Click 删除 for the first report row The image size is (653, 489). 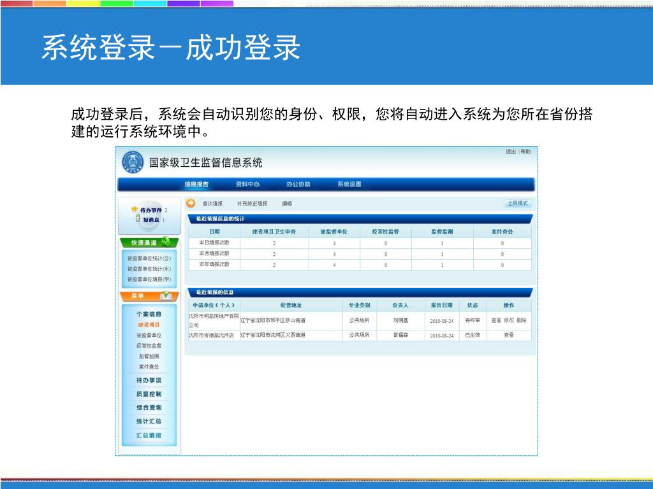(x=522, y=320)
